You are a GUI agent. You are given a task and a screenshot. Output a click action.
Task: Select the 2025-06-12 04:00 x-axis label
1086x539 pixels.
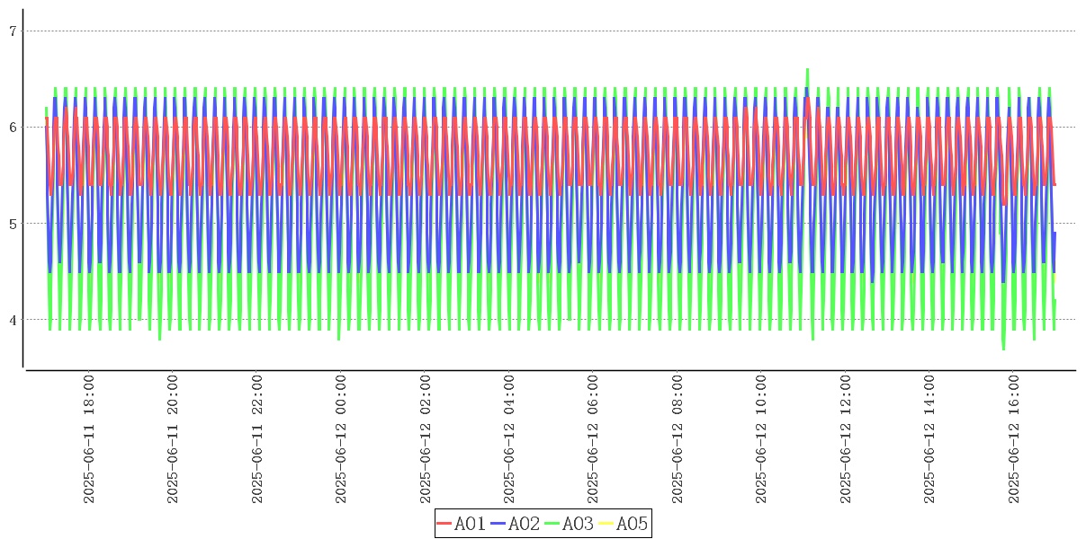(509, 439)
